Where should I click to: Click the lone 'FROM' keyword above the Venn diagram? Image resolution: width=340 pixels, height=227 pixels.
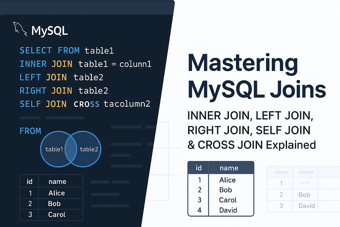tap(30, 131)
